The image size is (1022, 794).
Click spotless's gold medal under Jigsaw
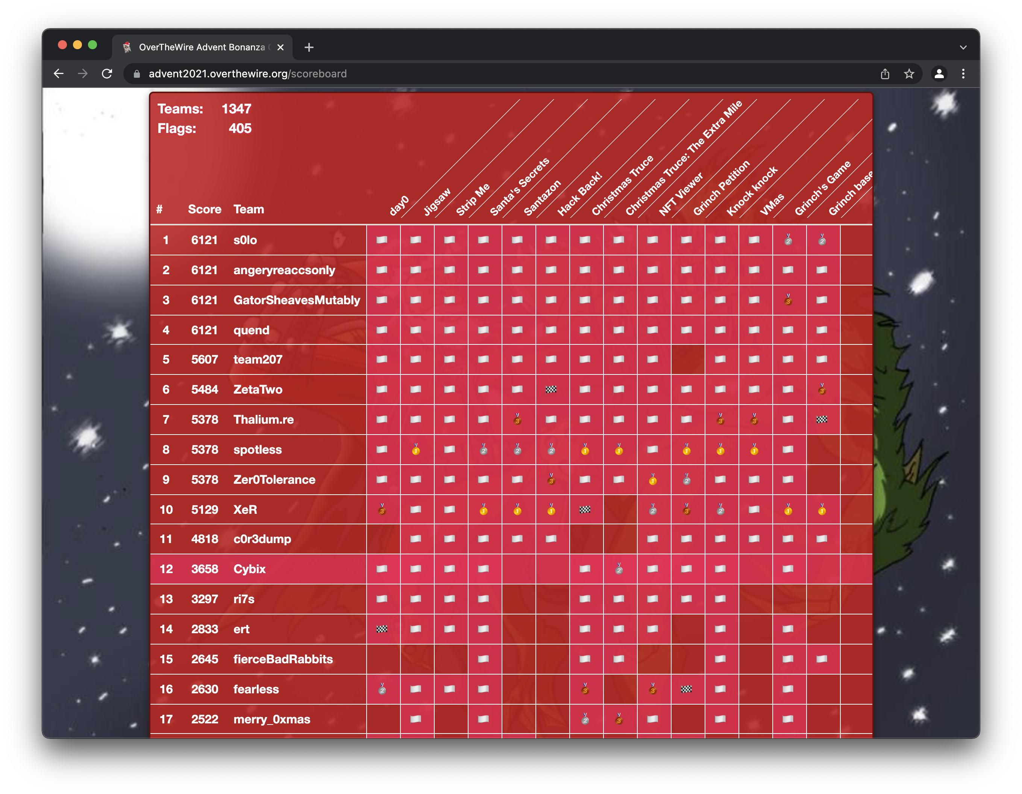coord(415,450)
